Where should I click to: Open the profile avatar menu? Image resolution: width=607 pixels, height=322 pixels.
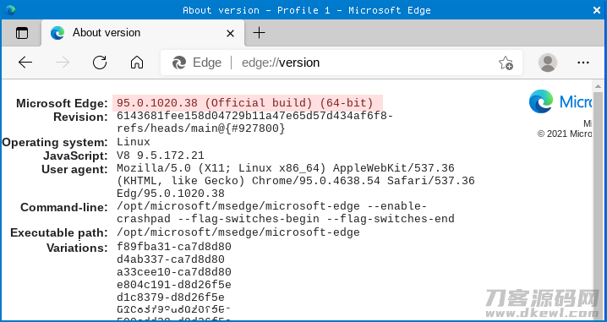pyautogui.click(x=547, y=63)
